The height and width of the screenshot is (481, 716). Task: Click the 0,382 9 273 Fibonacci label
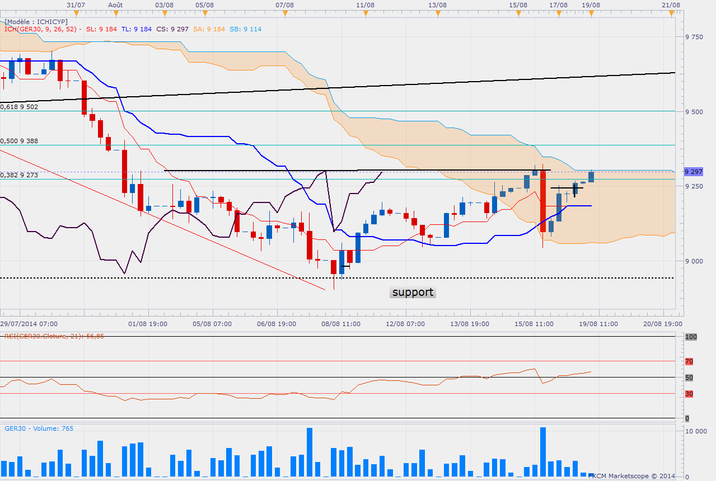point(19,175)
